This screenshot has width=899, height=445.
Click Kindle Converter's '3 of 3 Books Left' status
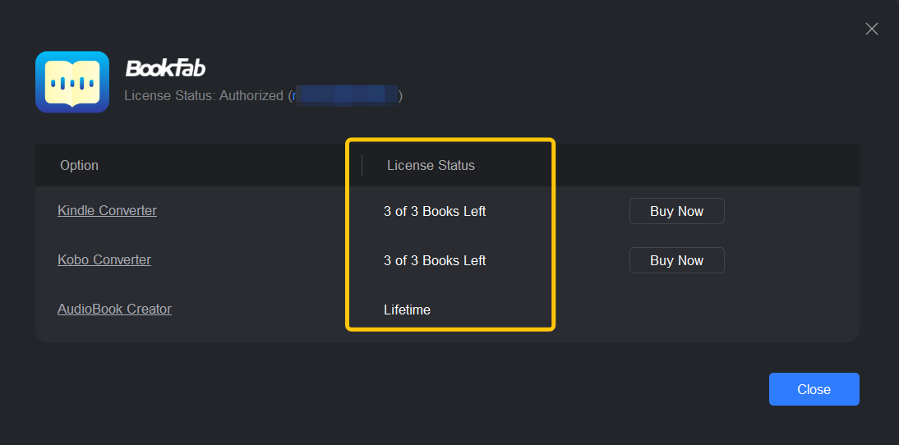tap(435, 211)
